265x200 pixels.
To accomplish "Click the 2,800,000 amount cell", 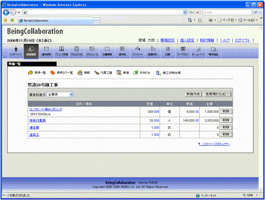I will (x=210, y=120).
